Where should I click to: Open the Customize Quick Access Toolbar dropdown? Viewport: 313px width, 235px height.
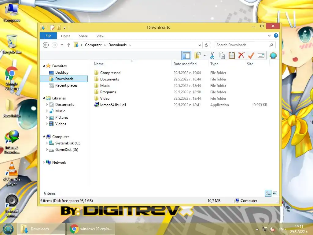coord(65,28)
